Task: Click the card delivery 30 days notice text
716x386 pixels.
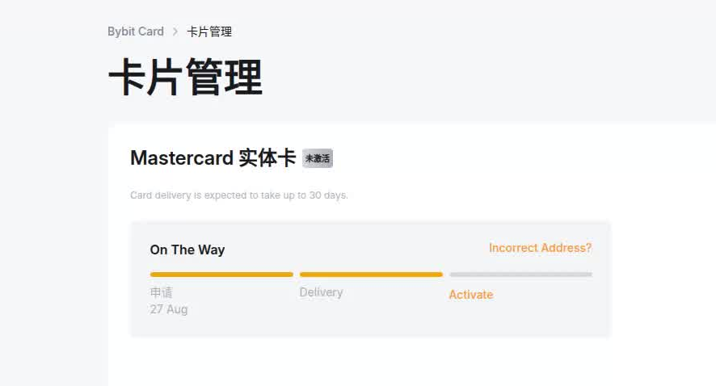Action: point(239,195)
